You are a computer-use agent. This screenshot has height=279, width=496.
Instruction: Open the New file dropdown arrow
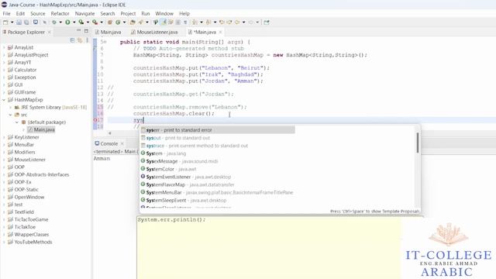coord(12,22)
